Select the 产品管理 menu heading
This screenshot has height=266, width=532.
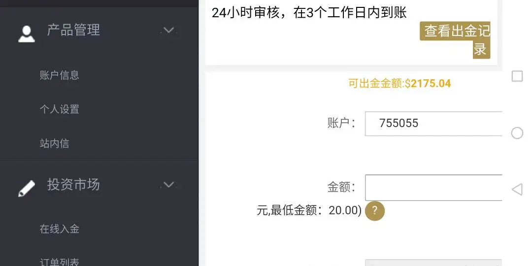[x=73, y=30]
